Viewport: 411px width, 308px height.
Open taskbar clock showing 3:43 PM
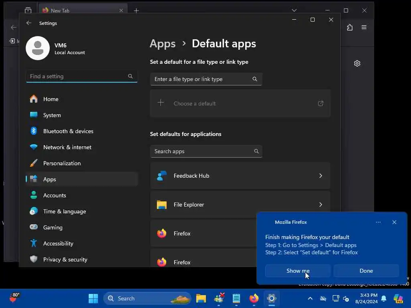click(x=366, y=298)
